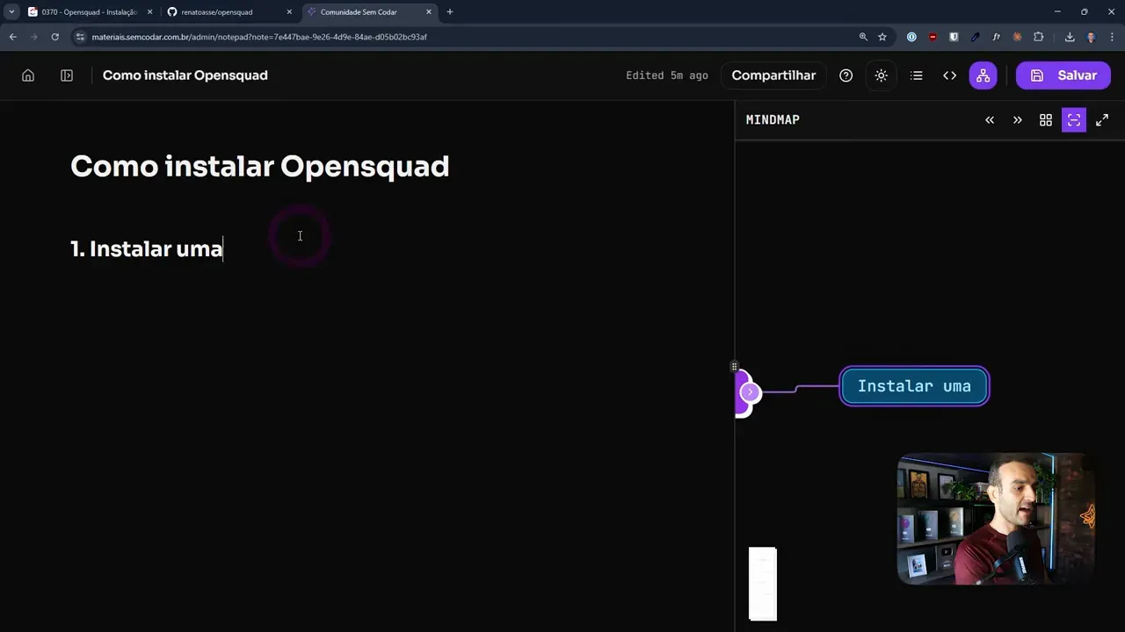Click the code view angle-brackets icon
The image size is (1125, 632).
pos(949,75)
